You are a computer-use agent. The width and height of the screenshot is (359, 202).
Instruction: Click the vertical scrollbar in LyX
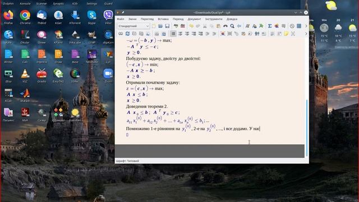[x=307, y=128]
